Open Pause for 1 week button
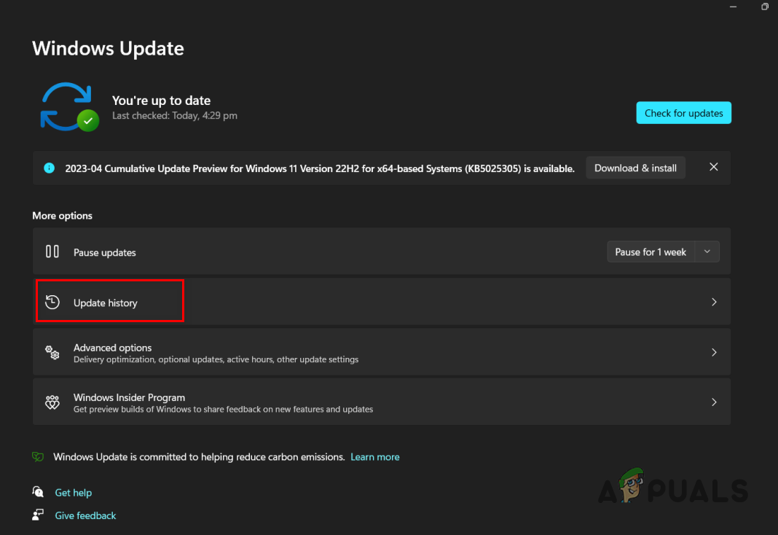The width and height of the screenshot is (778, 535). tap(651, 252)
